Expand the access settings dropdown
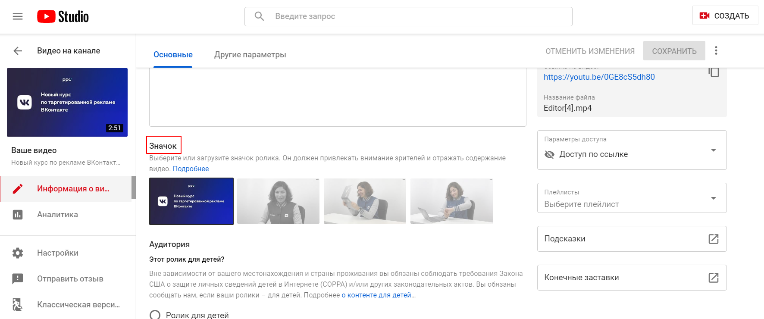This screenshot has height=319, width=764. (x=713, y=150)
